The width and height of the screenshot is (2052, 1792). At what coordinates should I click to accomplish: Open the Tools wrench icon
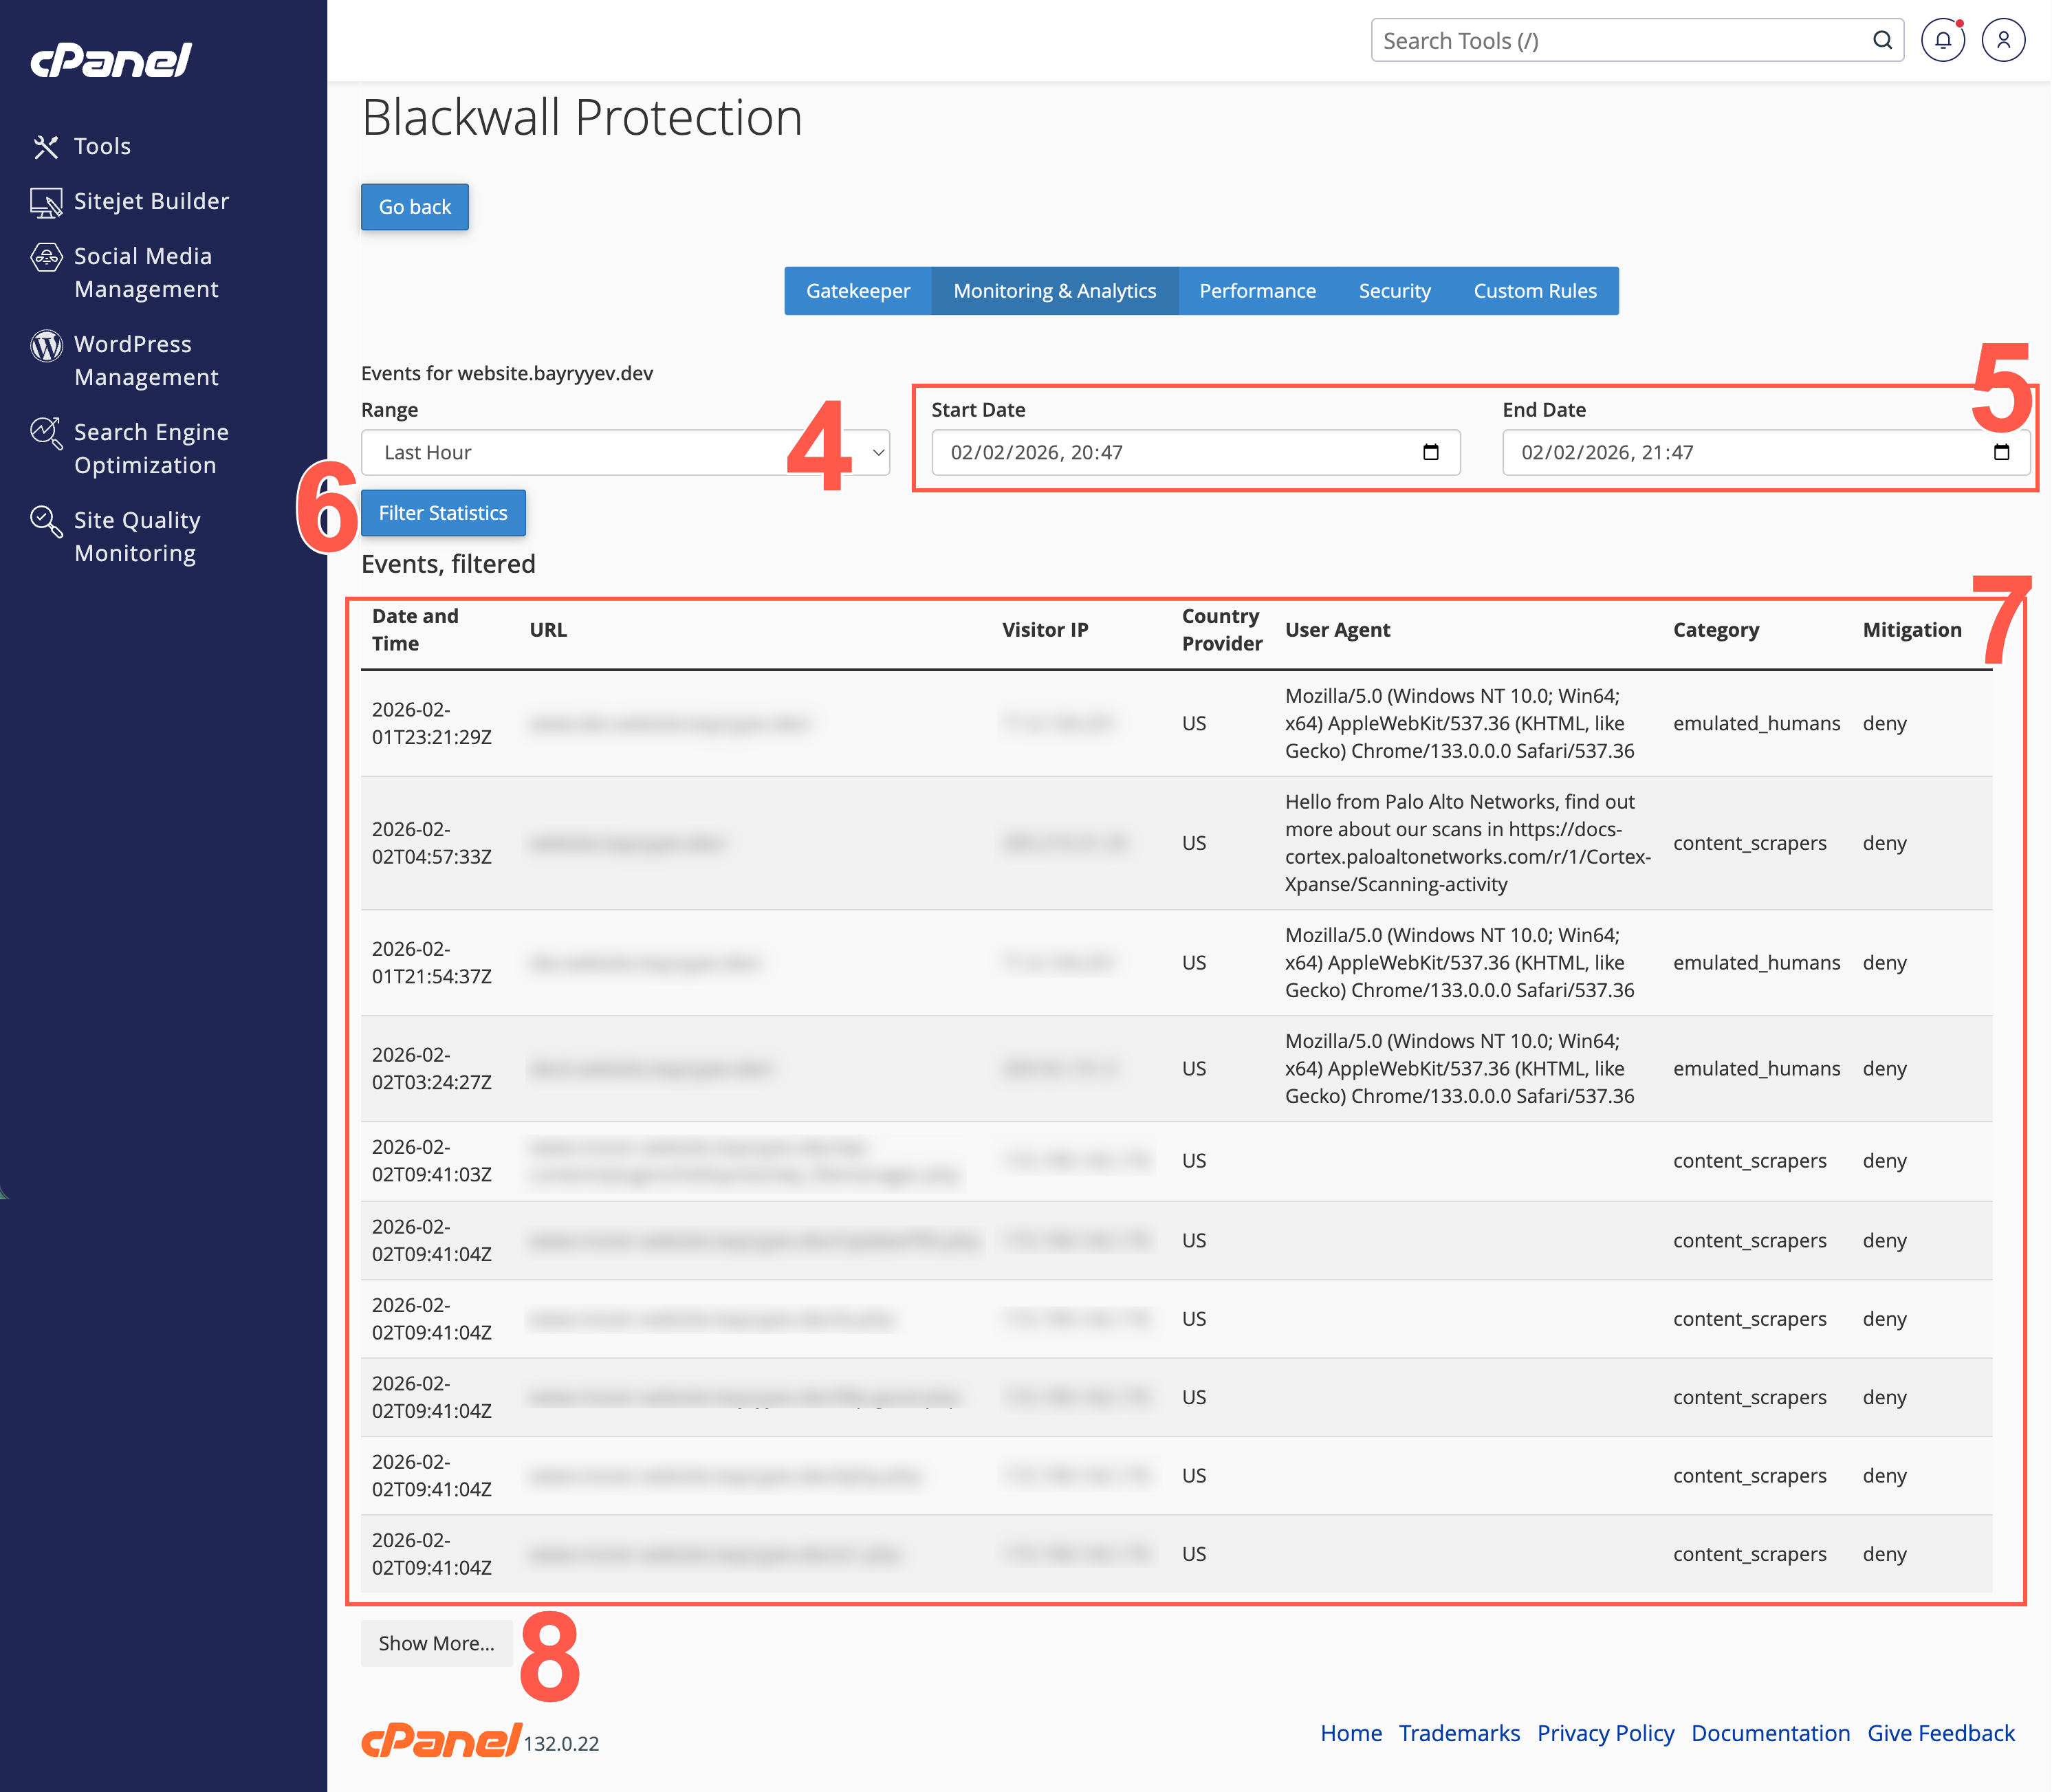pos(46,147)
